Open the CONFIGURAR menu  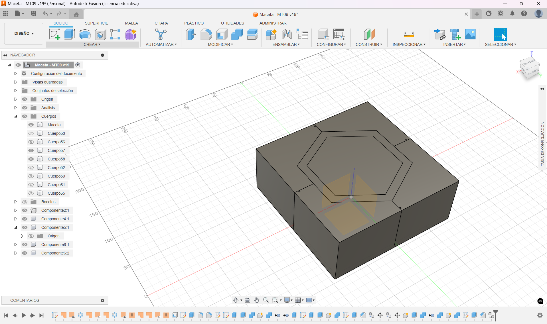(331, 44)
